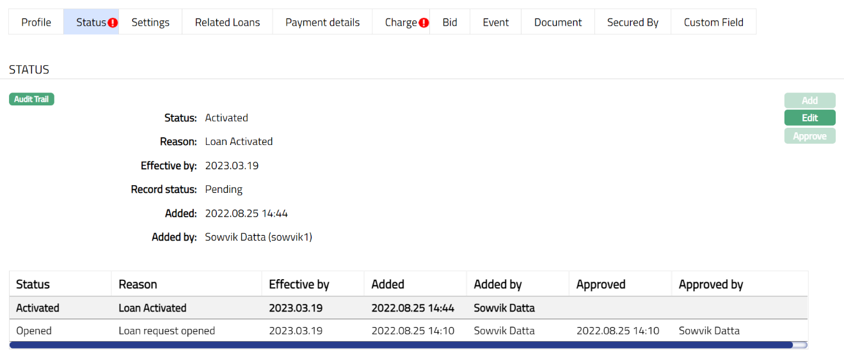Click the horizontal scrollbar under the table
The image size is (844, 357).
click(401, 345)
